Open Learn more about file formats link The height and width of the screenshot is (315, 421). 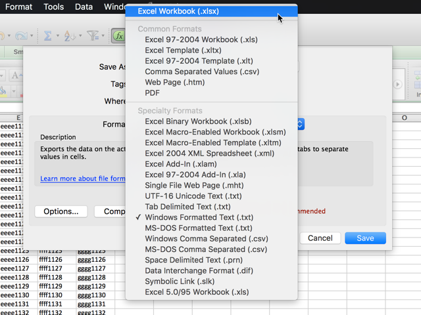83,178
